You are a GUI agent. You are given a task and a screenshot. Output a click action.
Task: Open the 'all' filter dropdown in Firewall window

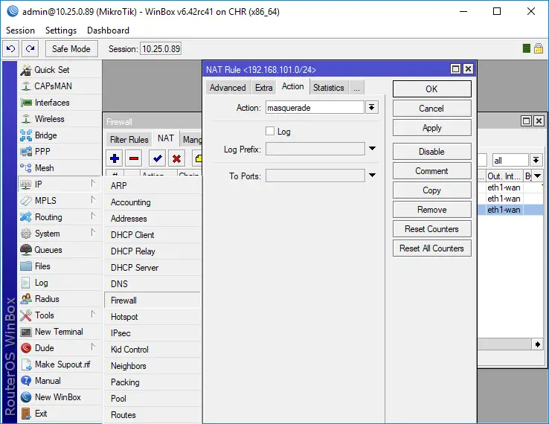coord(536,160)
